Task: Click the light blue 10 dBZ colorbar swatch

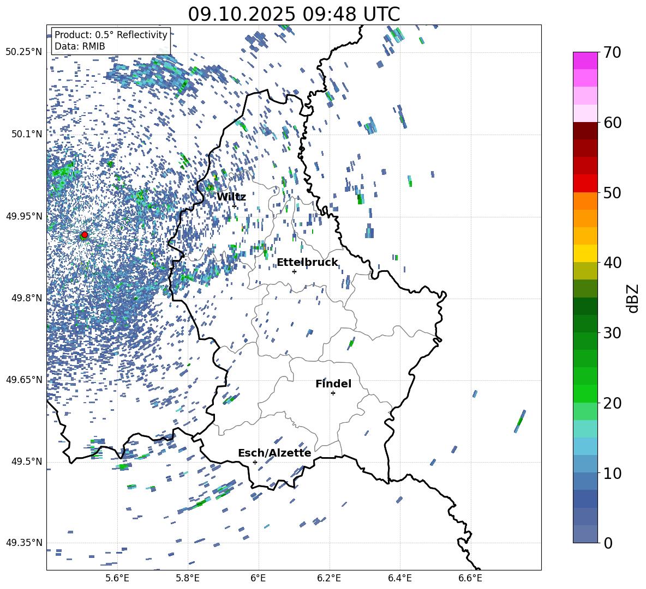Action: 585,464
